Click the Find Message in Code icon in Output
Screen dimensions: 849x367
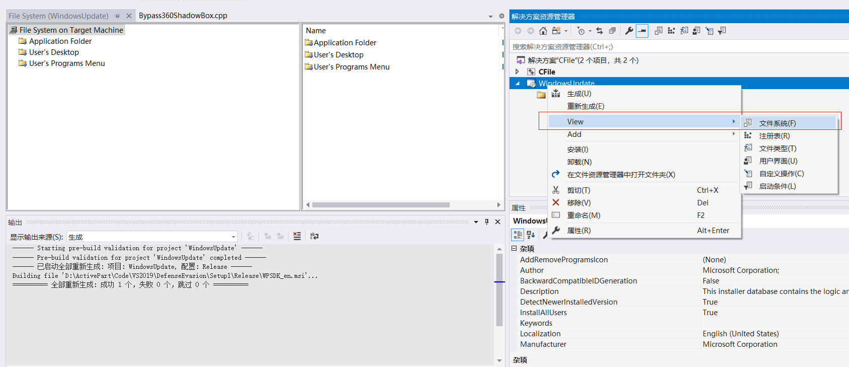pyautogui.click(x=250, y=236)
